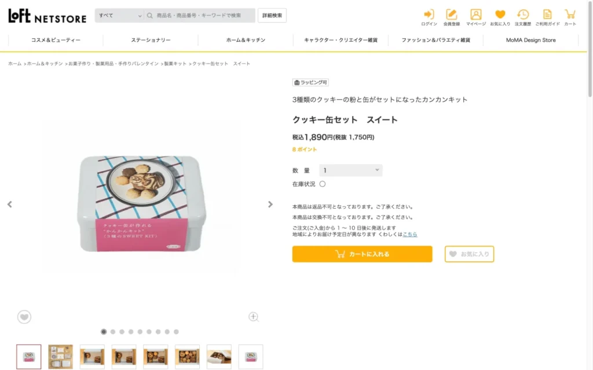The image size is (593, 370).
Task: Open ステーショナリー category menu
Action: point(151,40)
